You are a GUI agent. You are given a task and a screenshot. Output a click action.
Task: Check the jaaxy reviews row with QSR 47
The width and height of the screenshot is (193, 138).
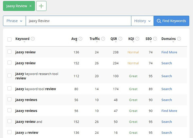[10, 110]
